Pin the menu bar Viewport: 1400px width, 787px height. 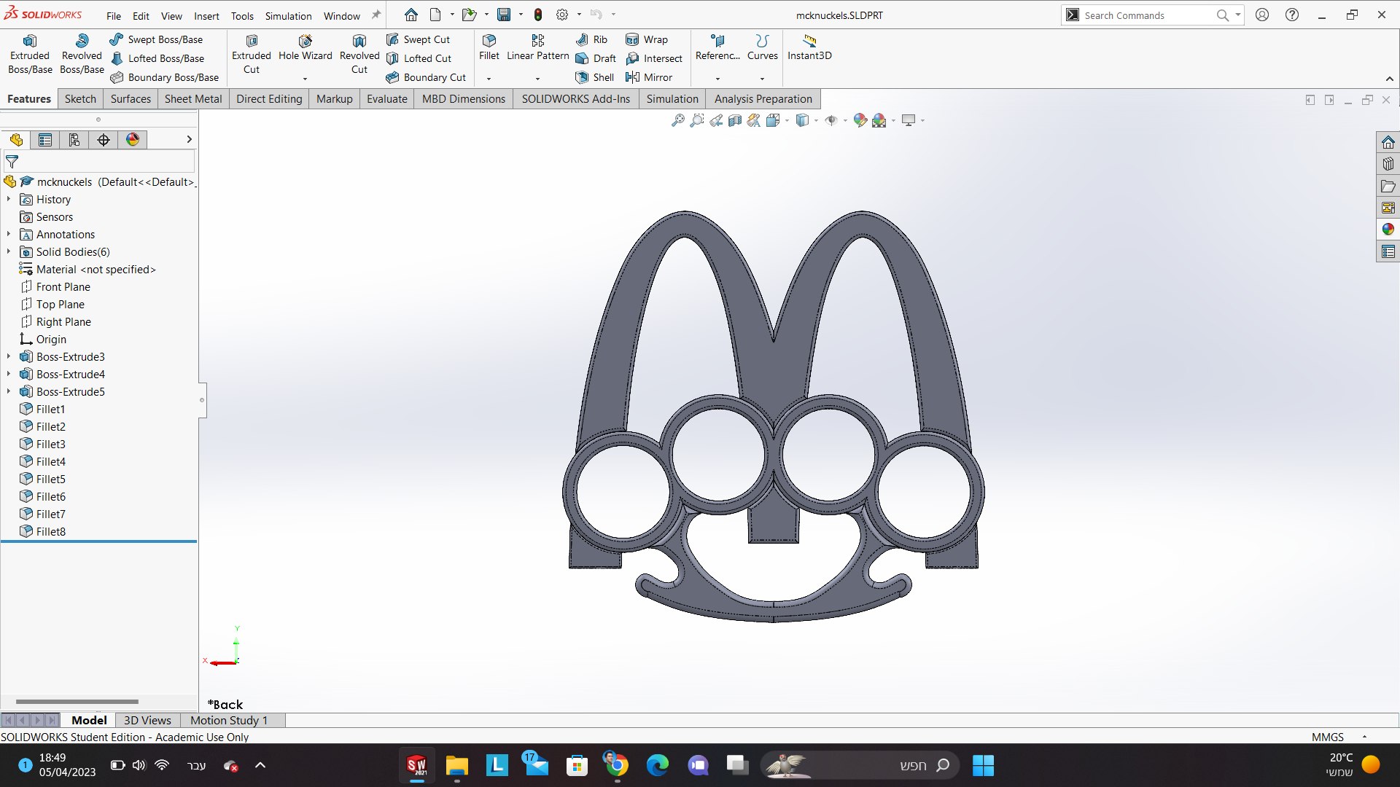point(376,15)
